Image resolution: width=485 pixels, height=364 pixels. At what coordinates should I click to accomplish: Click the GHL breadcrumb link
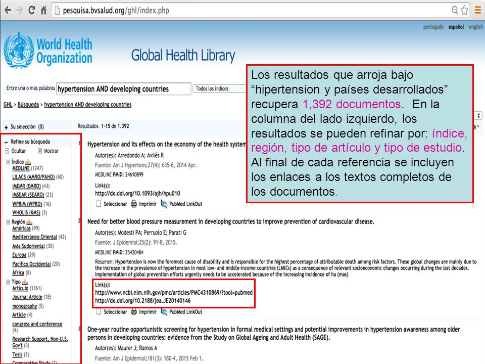pyautogui.click(x=8, y=105)
